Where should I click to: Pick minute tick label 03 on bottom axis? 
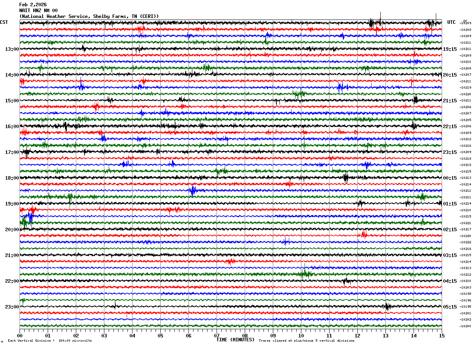(x=104, y=335)
